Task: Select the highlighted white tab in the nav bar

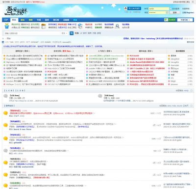Action: coord(14,20)
